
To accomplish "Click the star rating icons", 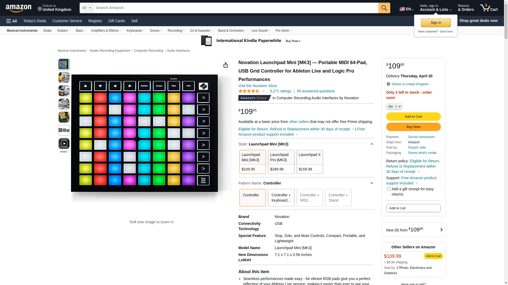I will pos(249,91).
